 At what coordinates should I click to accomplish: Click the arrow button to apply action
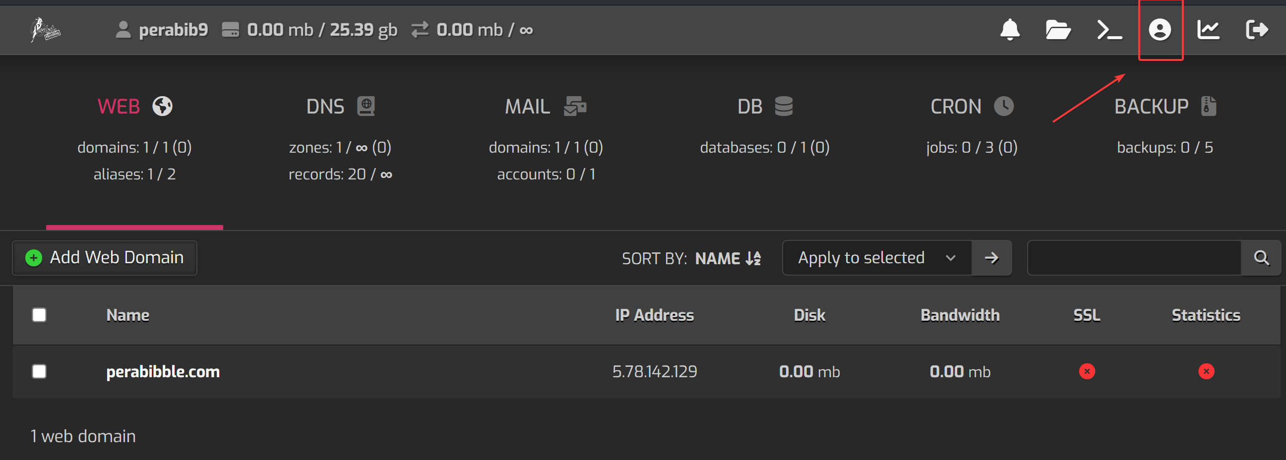pyautogui.click(x=991, y=258)
